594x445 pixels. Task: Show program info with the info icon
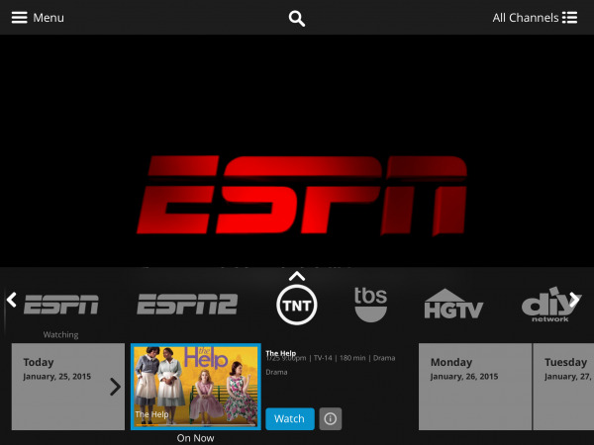coord(331,419)
